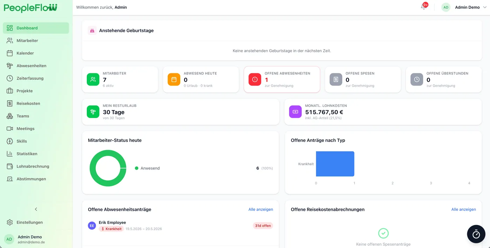Viewport: 490px width, 248px height.
Task: Click the Lohnabrechnung wallet icon
Action: 10,166
